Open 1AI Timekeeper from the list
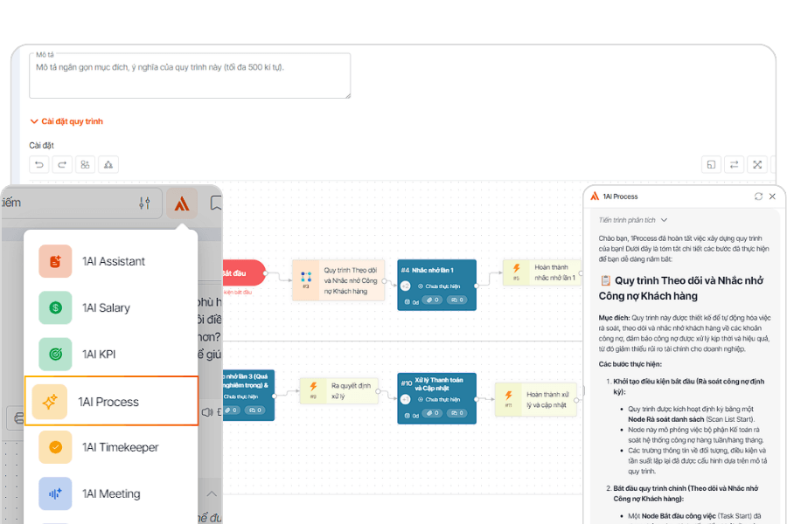 [120, 447]
